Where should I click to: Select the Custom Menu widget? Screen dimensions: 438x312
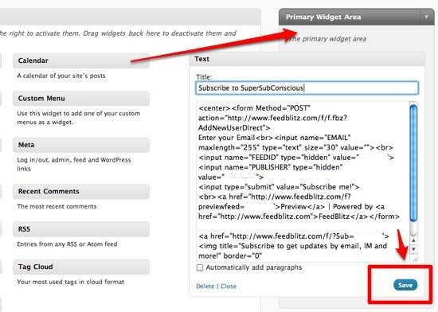[81, 98]
